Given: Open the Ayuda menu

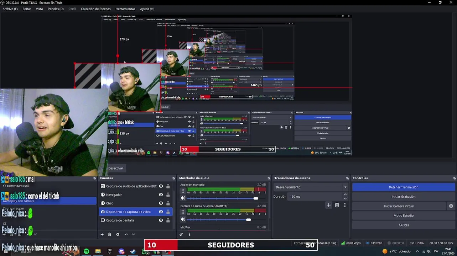Looking at the screenshot, I should (147, 9).
